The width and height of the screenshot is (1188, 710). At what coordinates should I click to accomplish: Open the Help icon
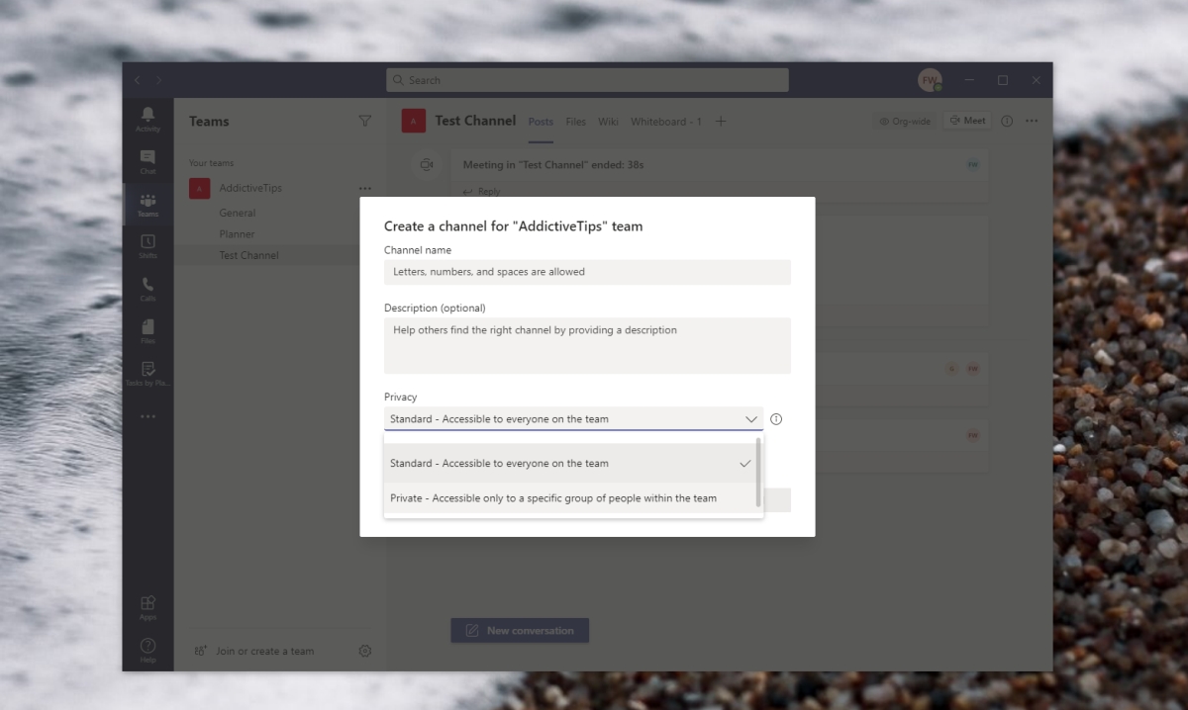click(x=148, y=650)
